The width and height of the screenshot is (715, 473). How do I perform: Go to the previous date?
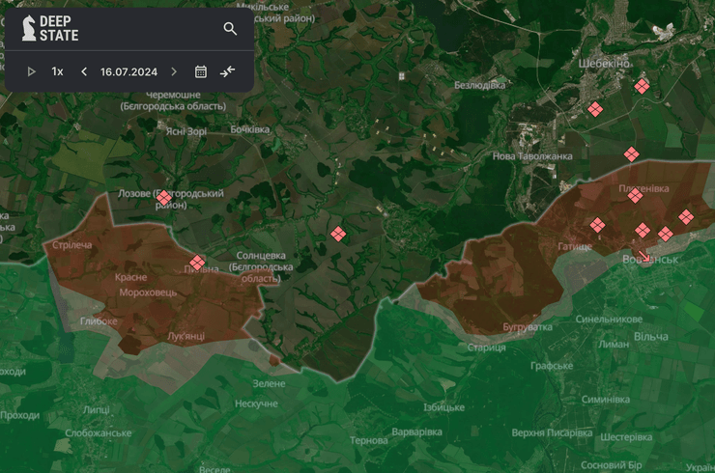pos(84,71)
